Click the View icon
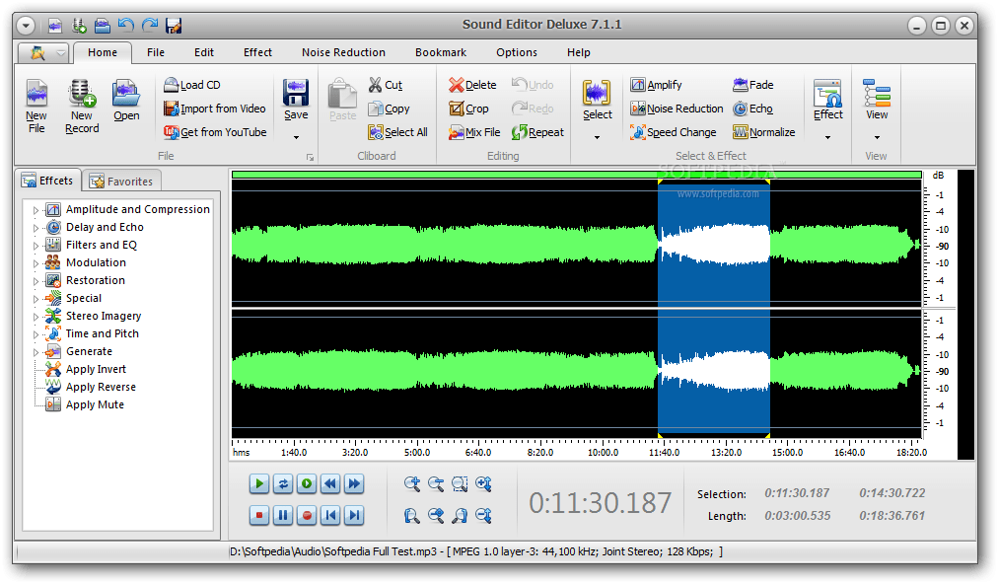The width and height of the screenshot is (998, 584). 877,93
